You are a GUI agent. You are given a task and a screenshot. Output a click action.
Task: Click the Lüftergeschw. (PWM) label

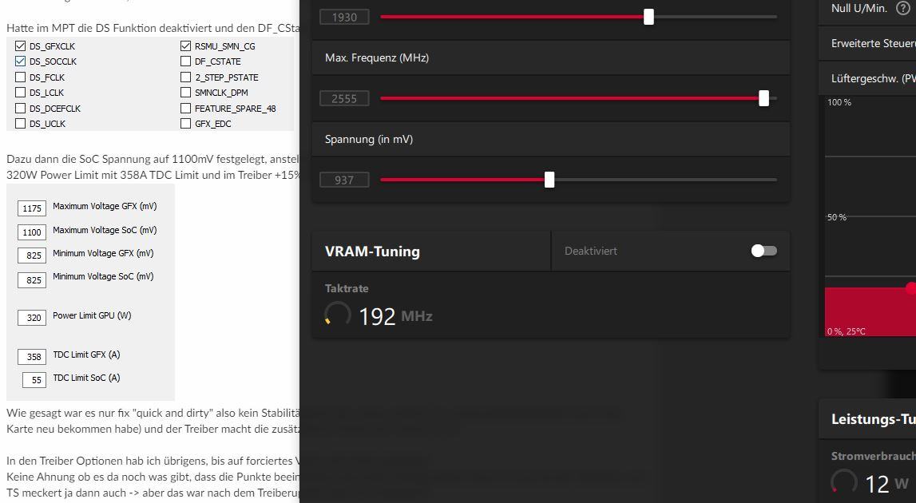(x=874, y=78)
